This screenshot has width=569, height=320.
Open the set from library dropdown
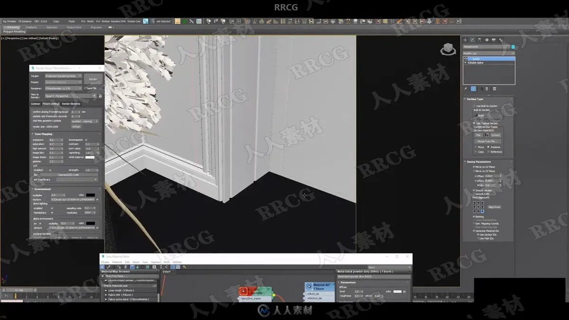click(x=76, y=179)
